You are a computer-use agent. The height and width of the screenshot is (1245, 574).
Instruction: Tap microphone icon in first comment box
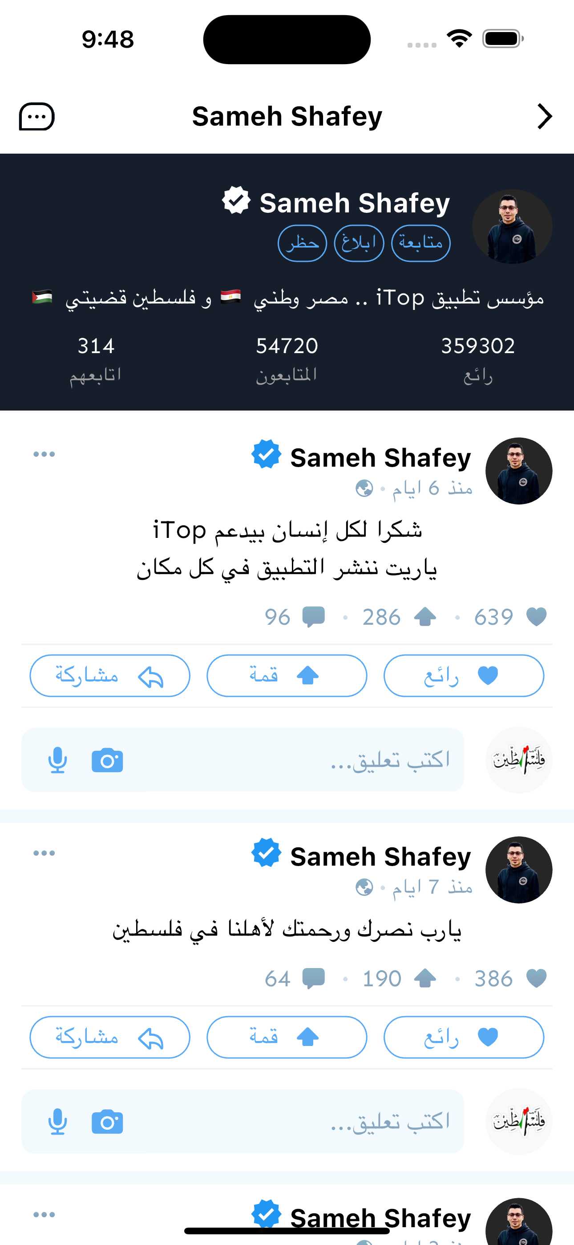point(57,760)
